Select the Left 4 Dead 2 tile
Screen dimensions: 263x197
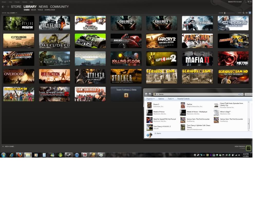coord(162,59)
